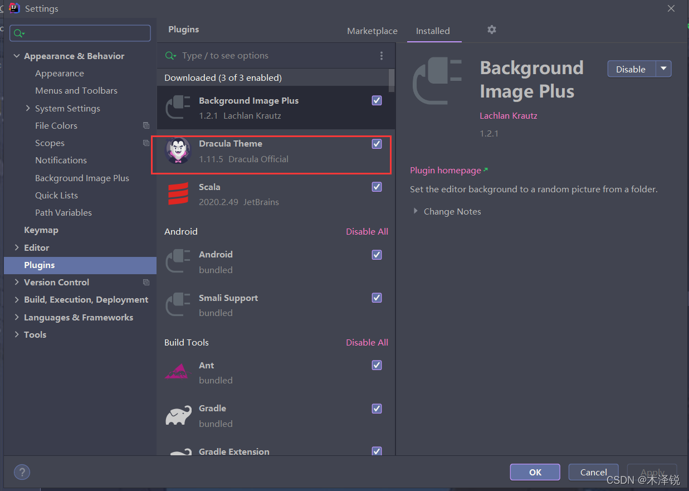Viewport: 689px width, 491px height.
Task: Uncheck the Dracula Theme plugin checkbox
Action: click(377, 144)
